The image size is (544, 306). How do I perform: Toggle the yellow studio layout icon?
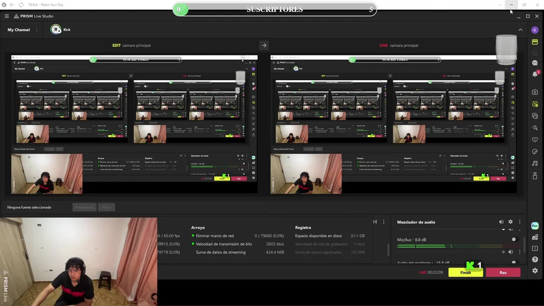535,42
